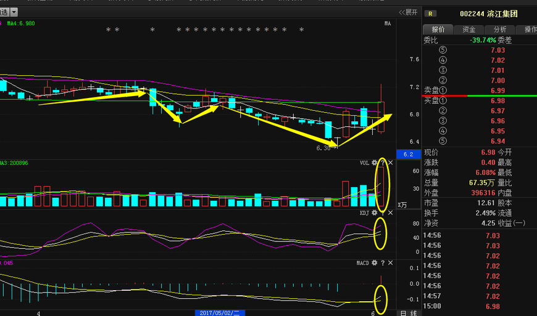The width and height of the screenshot is (537, 316).
Task: Show help for MACD indicator
Action: coord(383,262)
